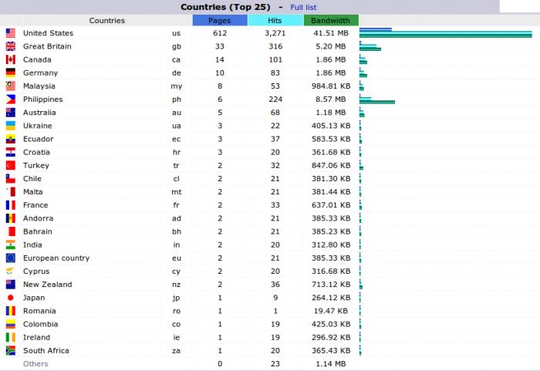Click the United States bandwidth bar
Screen dimensions: 540x371
tap(446, 33)
